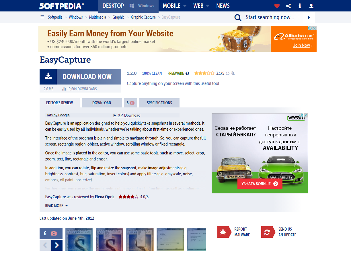Close the Alibaba banner ad
351x259 pixels.
click(314, 28)
